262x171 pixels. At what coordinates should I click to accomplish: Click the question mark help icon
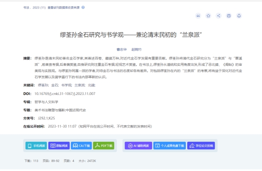[83, 8]
